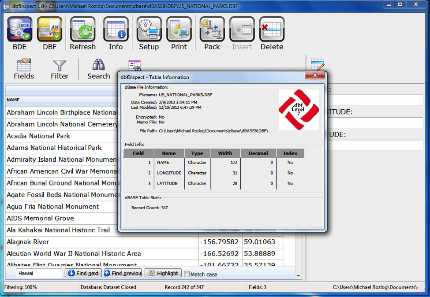Select the Agua Fria National Monument row

[61, 207]
